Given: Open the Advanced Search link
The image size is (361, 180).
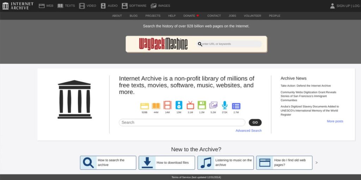Looking at the screenshot, I should (x=249, y=131).
